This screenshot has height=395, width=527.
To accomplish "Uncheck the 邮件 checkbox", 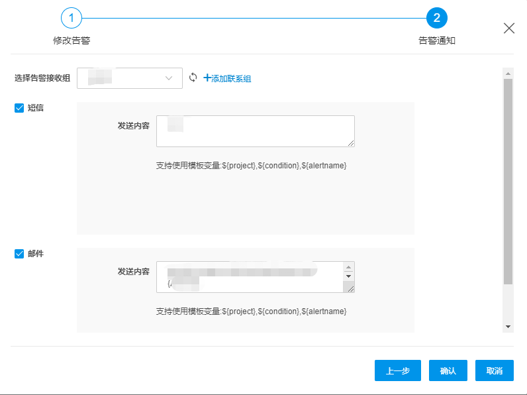I will click(x=19, y=254).
